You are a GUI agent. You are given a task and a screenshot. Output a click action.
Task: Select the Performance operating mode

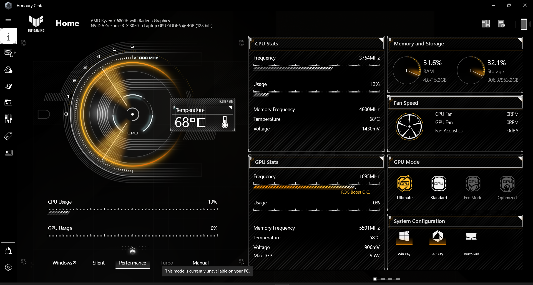tap(132, 263)
